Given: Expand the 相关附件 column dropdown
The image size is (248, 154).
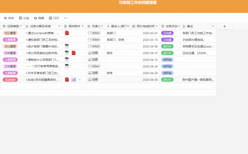Looking at the screenshot, I should tap(83, 26).
